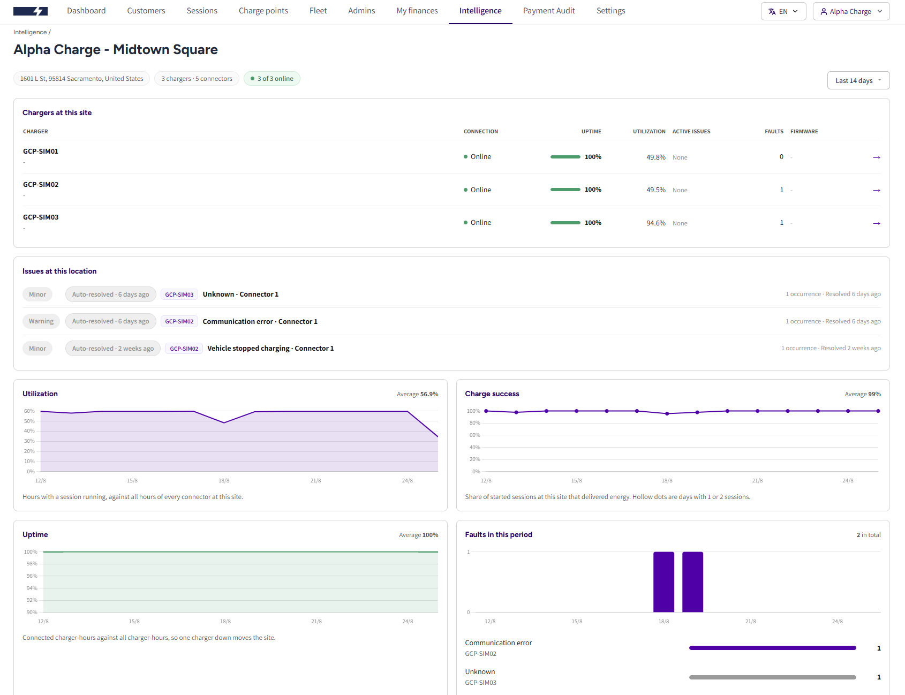Open GCP-SIM01 details arrow
This screenshot has width=905, height=695.
[876, 157]
